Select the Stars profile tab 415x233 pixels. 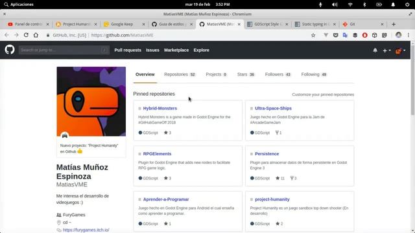tap(246, 74)
